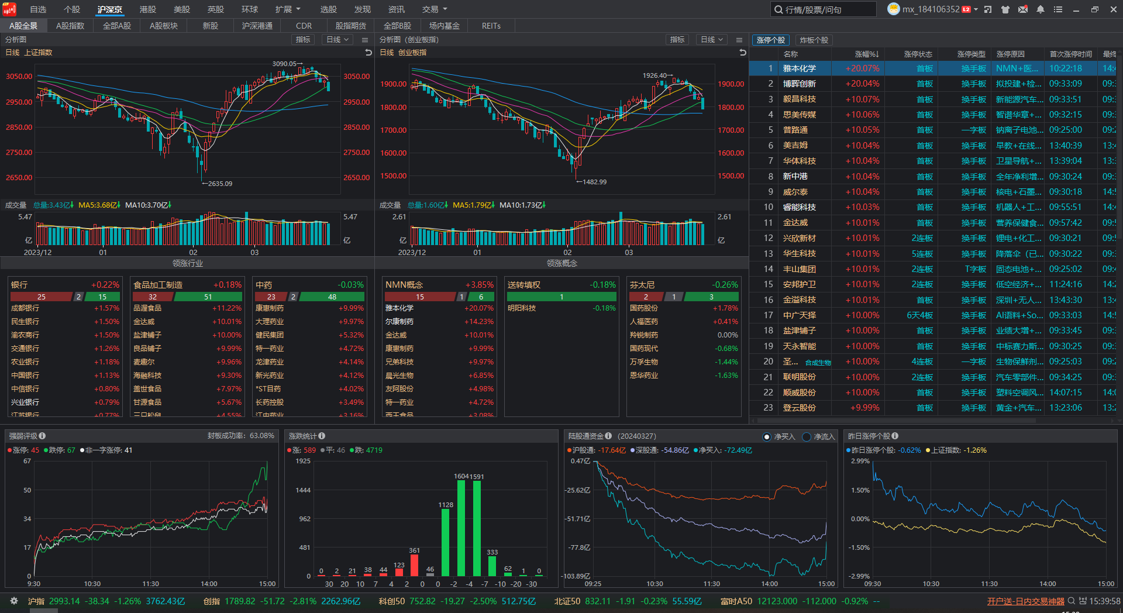Open the 股指期货 tab

351,26
